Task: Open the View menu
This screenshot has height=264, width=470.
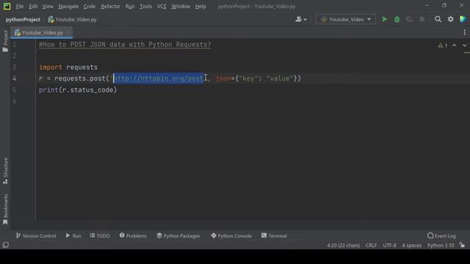Action: pos(48,7)
